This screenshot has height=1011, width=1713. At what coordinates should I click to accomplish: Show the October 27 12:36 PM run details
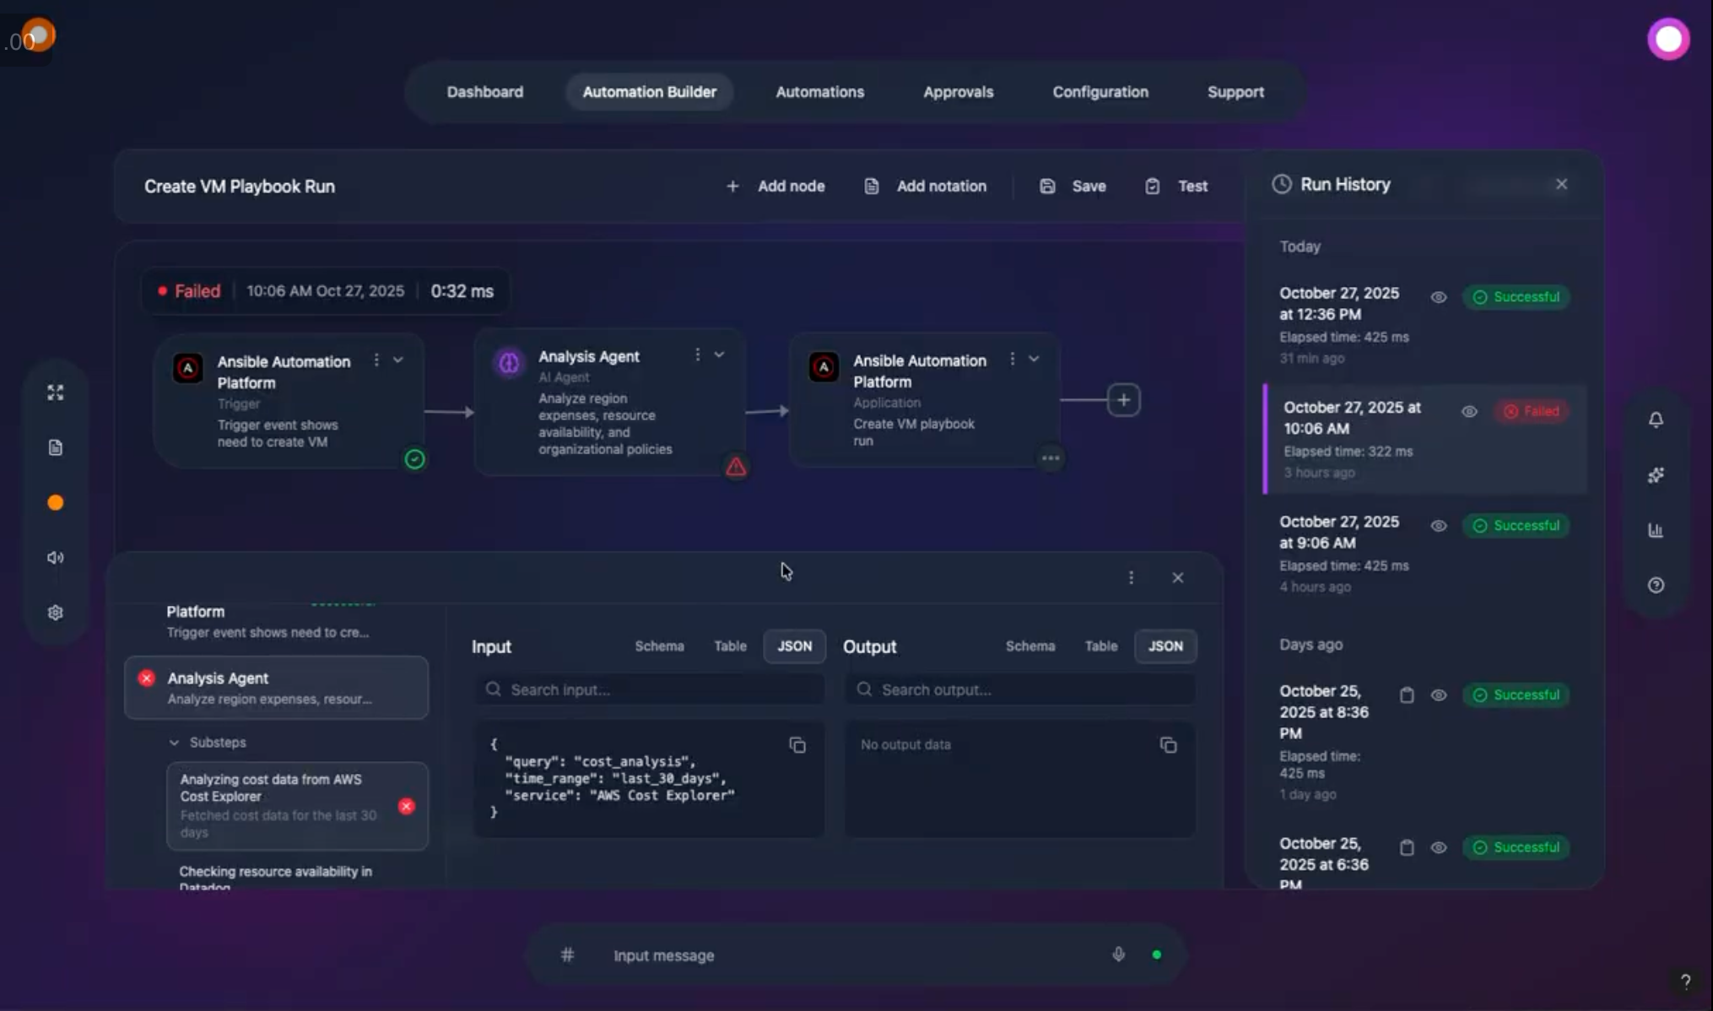pos(1439,297)
